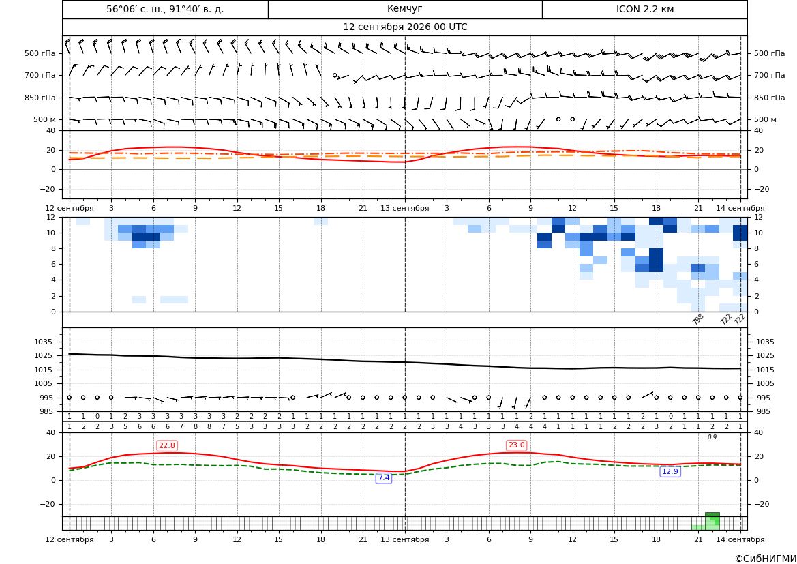Click the 22.8 maximum temperature label

[x=167, y=445]
